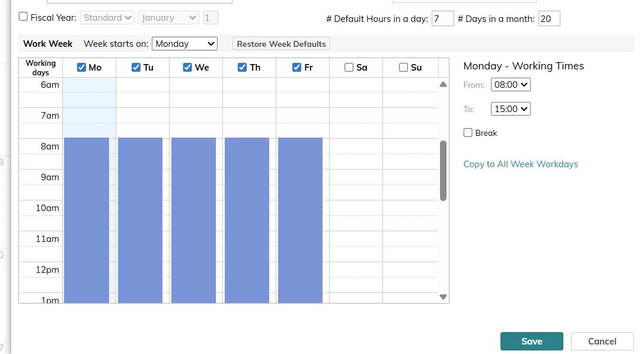Save the calendar settings
Viewport: 641px width, 354px height.
(531, 342)
